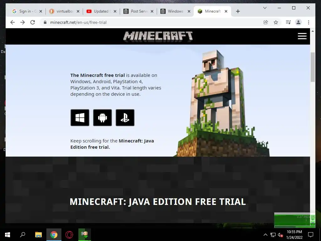Open the Android free trial link
The width and height of the screenshot is (321, 241).
[x=103, y=118]
